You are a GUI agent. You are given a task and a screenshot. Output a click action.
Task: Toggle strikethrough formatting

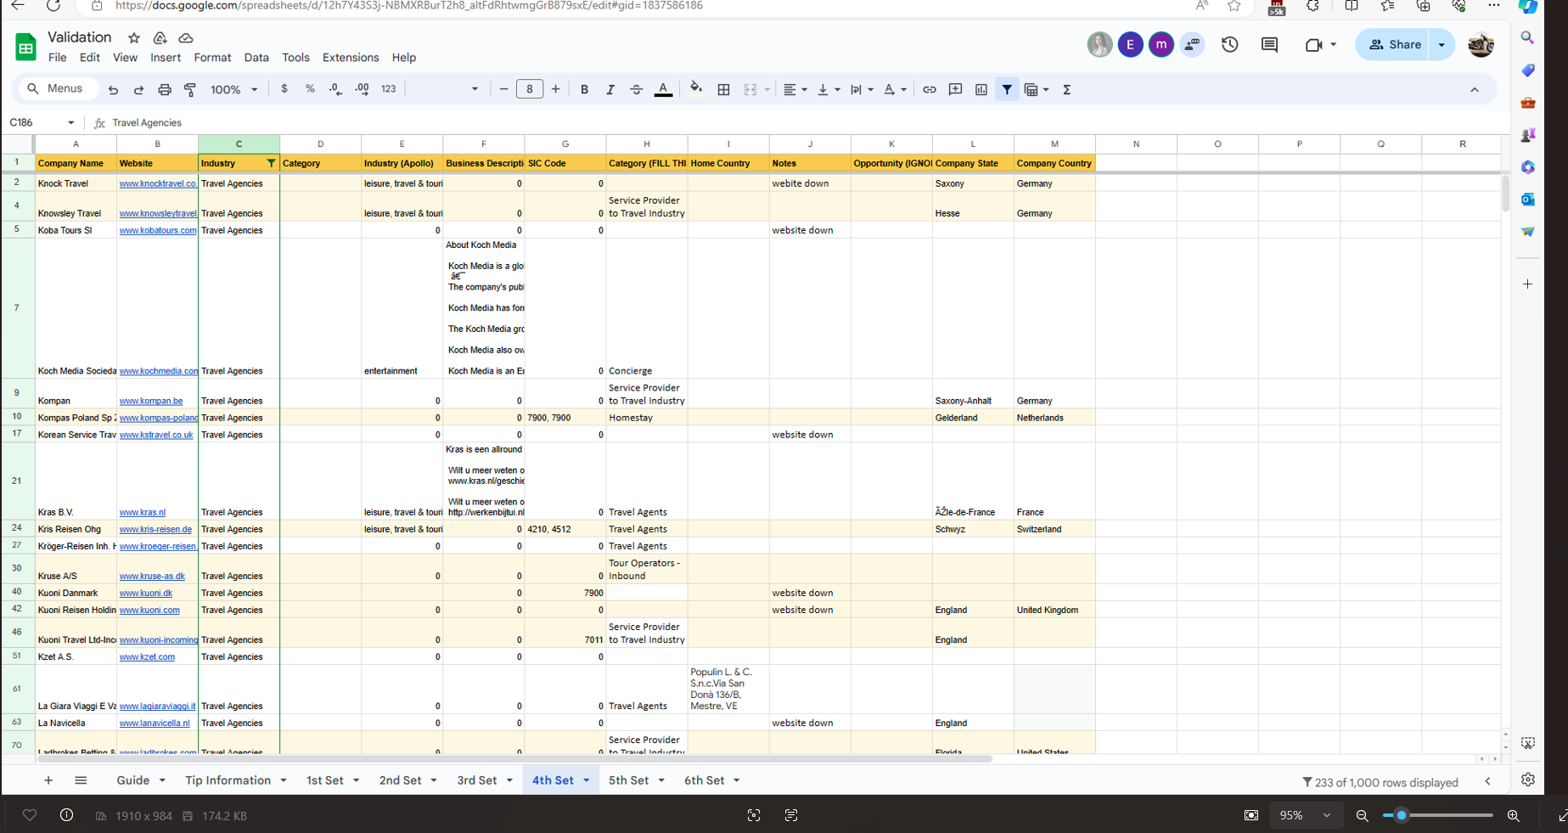click(636, 89)
